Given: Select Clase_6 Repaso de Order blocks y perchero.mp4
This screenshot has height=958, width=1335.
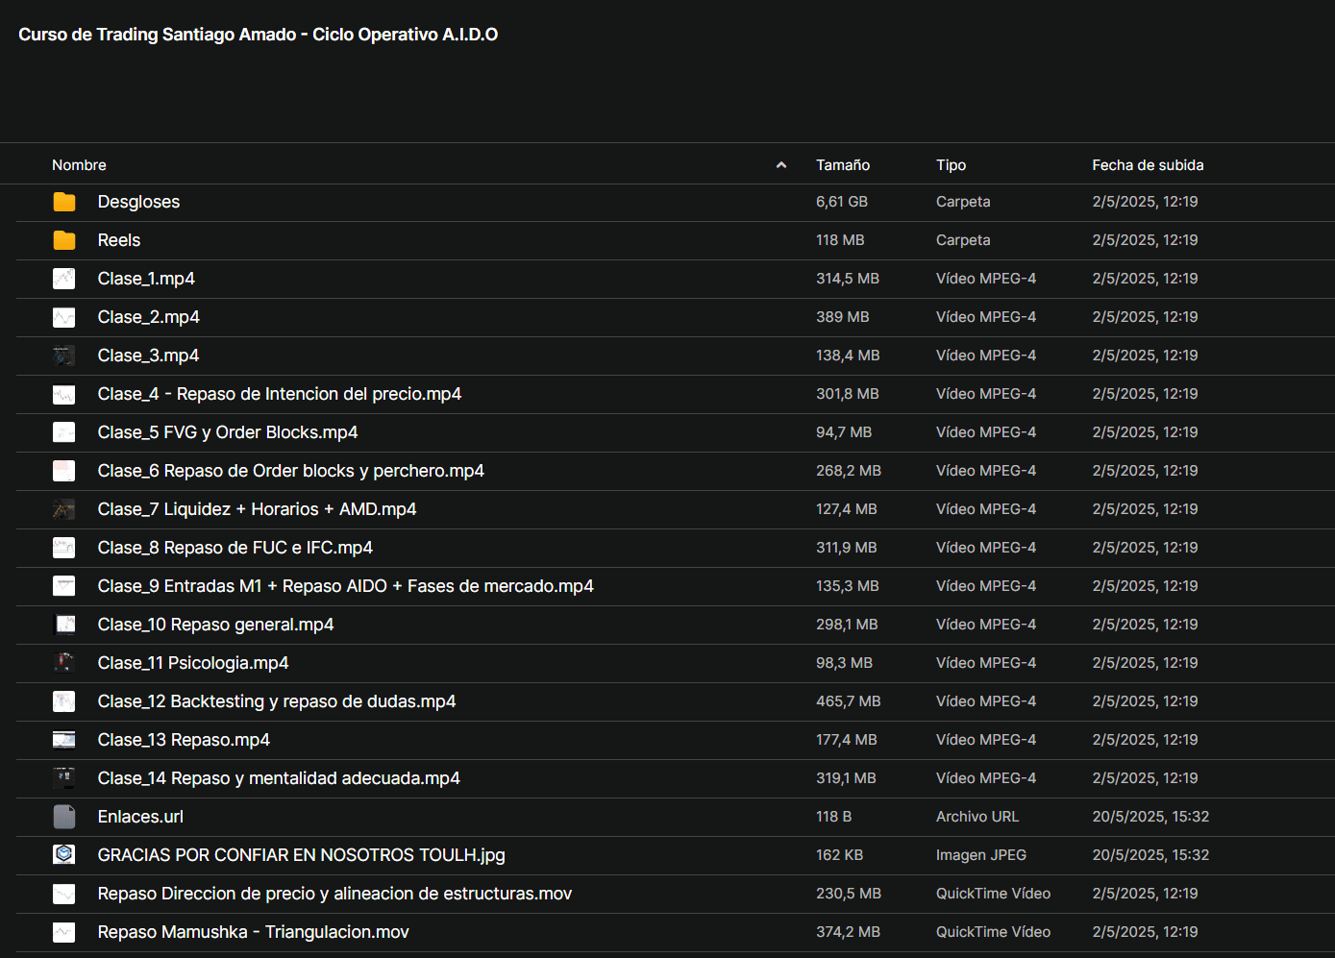Looking at the screenshot, I should tap(291, 471).
